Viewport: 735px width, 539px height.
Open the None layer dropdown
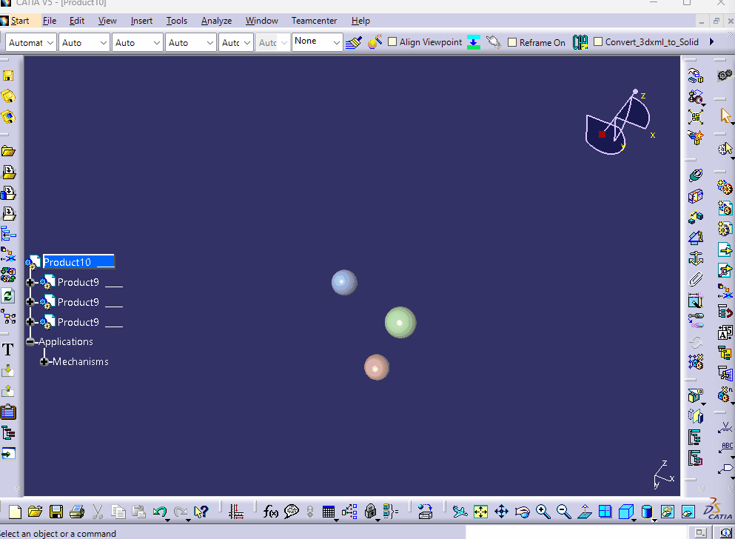click(x=317, y=41)
